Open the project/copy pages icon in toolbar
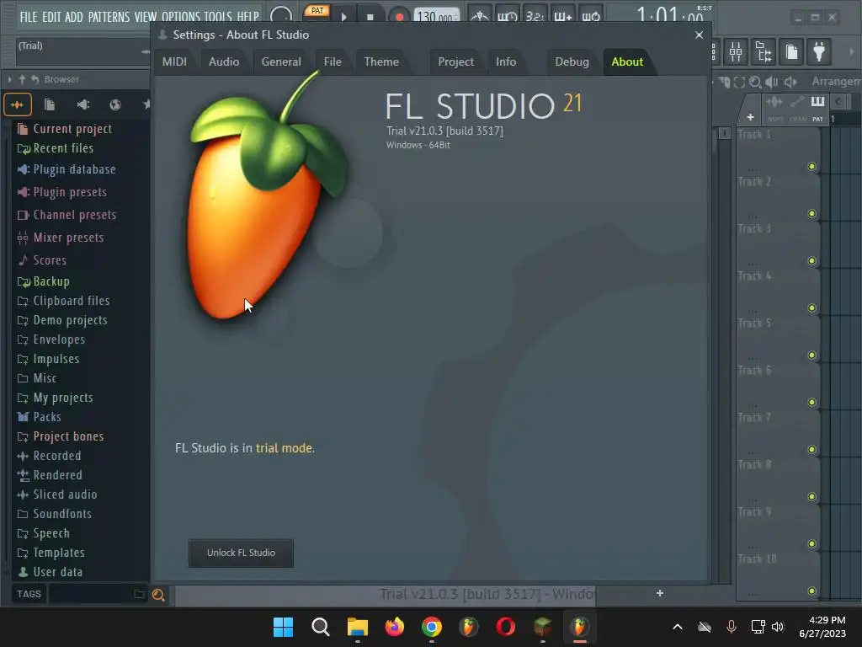862x647 pixels. coord(791,52)
